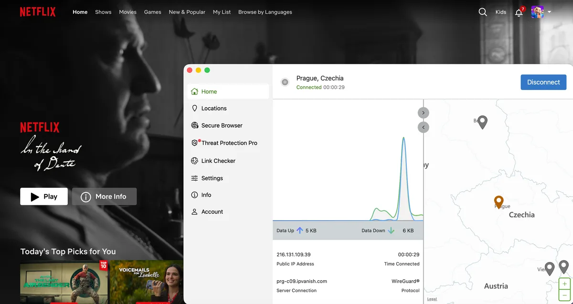Click public IP address 216.131.109.39

[x=293, y=254]
